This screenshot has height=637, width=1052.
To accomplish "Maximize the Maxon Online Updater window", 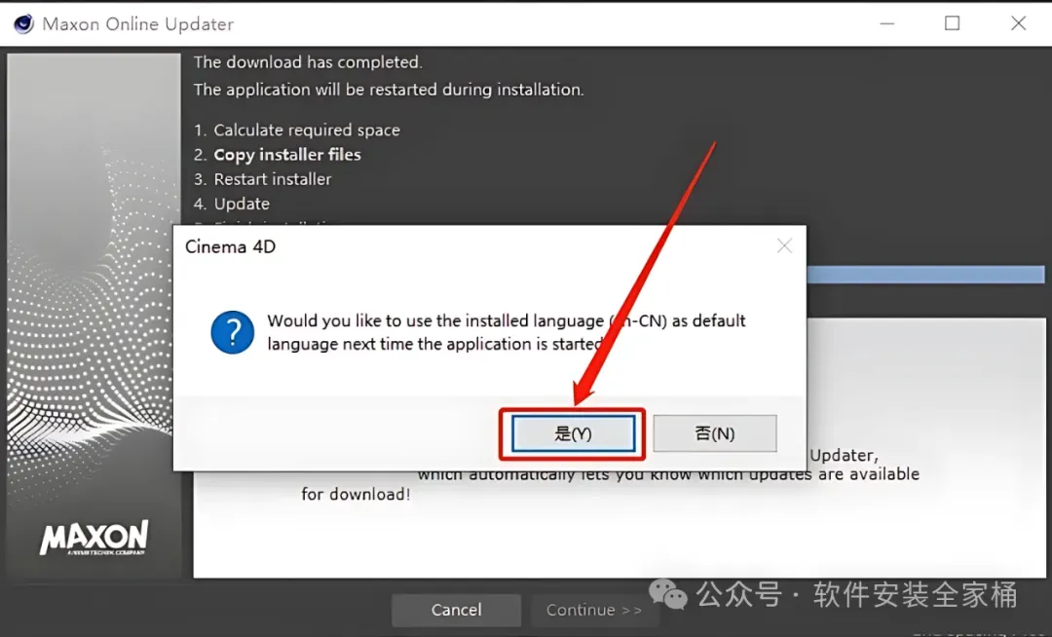I will tap(952, 23).
